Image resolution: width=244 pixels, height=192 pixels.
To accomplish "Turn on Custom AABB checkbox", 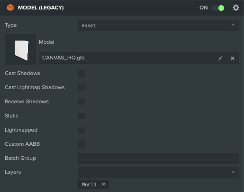I will tap(81, 144).
